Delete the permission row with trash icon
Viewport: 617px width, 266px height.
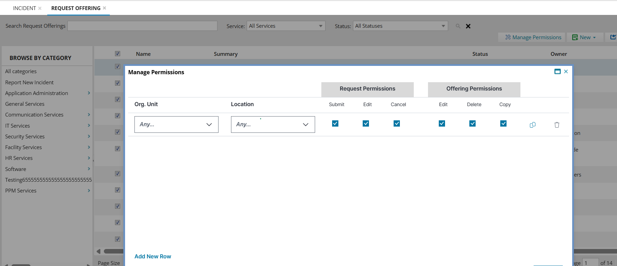pos(557,125)
